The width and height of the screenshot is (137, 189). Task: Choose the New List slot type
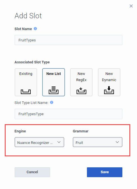pos(53,82)
